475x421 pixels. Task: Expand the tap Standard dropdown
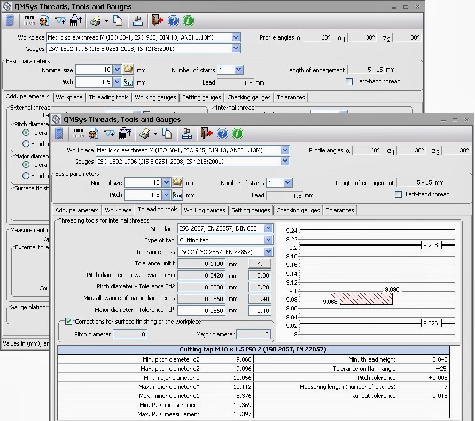(268, 228)
